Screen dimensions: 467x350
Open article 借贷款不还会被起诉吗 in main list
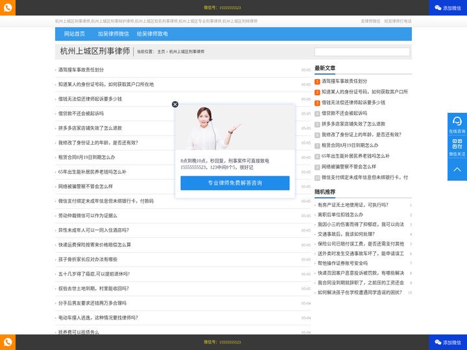[x=81, y=113]
